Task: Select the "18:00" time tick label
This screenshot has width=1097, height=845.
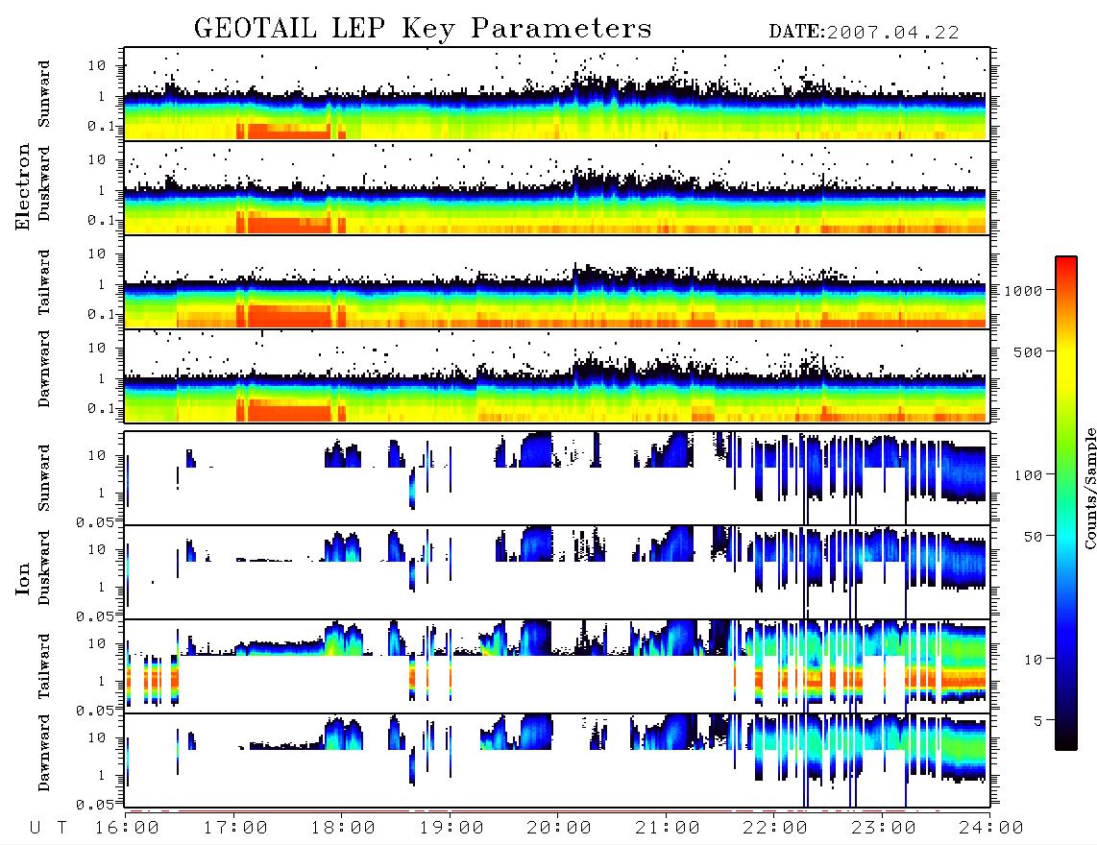Action: tap(343, 829)
